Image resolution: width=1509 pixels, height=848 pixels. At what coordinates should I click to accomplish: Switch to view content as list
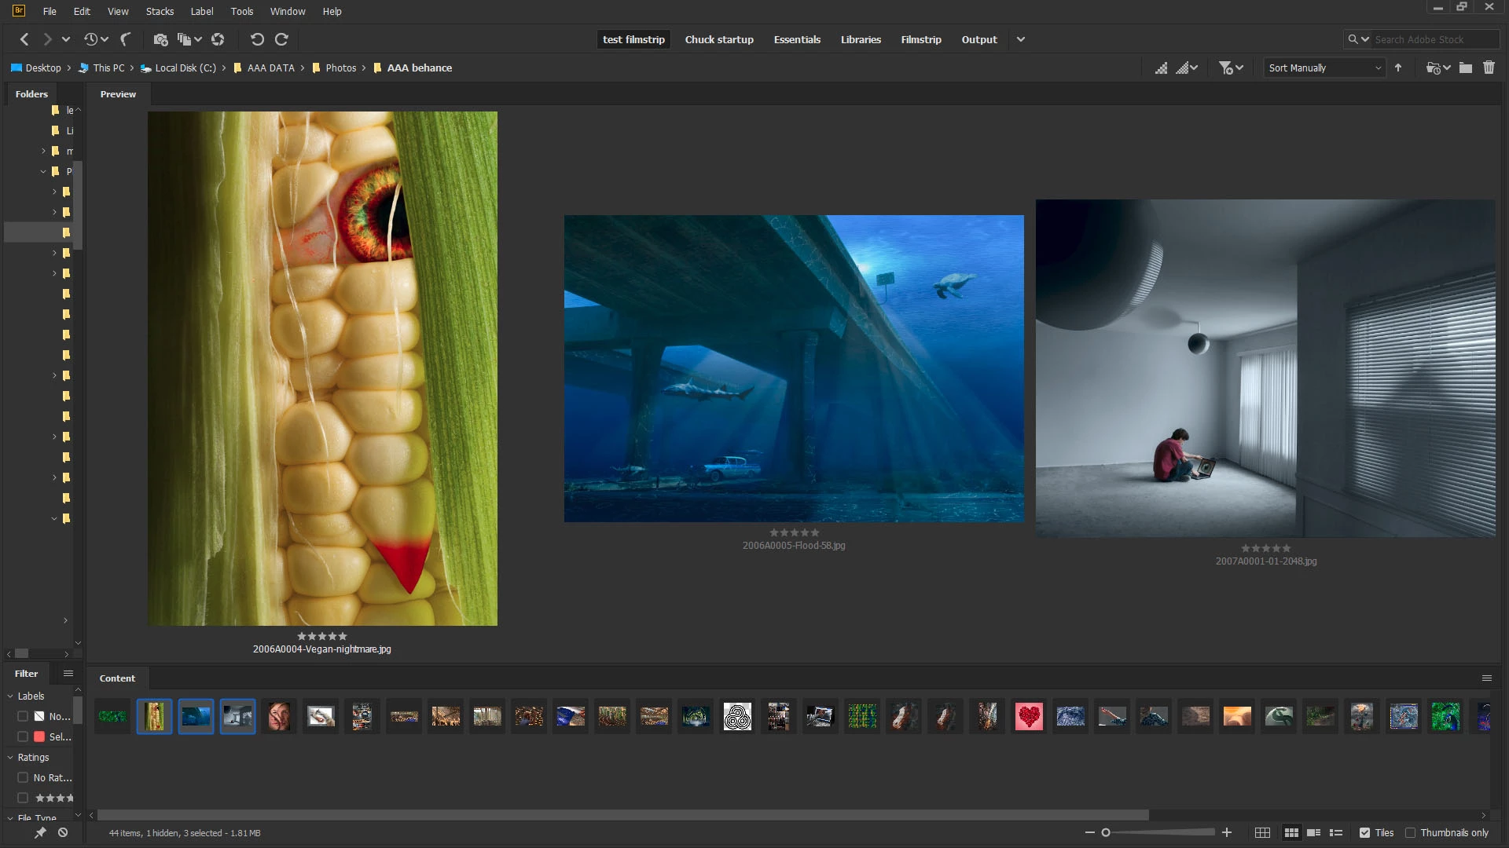click(x=1335, y=833)
